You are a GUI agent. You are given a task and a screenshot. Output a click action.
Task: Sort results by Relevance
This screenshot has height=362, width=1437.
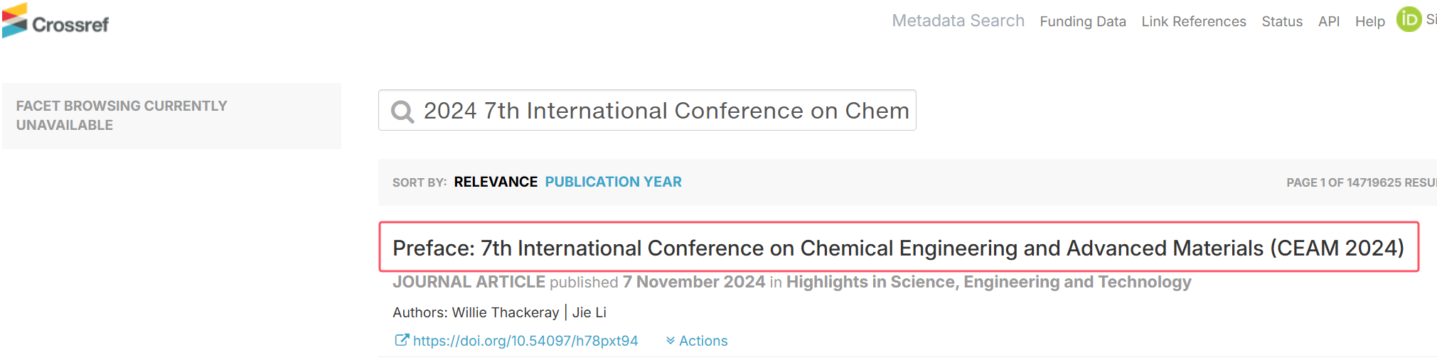(496, 182)
